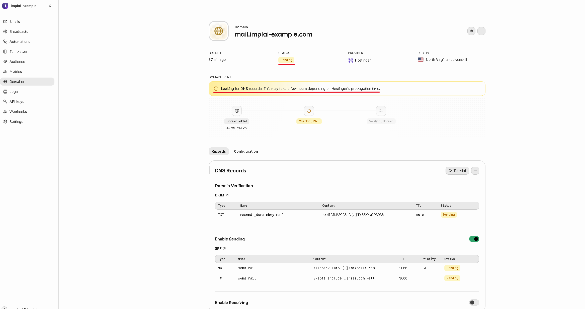Click the Audience people icon
The width and height of the screenshot is (585, 309).
coord(5,62)
